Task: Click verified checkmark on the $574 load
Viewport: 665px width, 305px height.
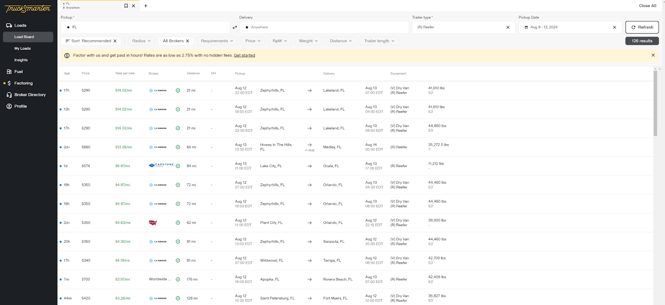Action: point(178,166)
